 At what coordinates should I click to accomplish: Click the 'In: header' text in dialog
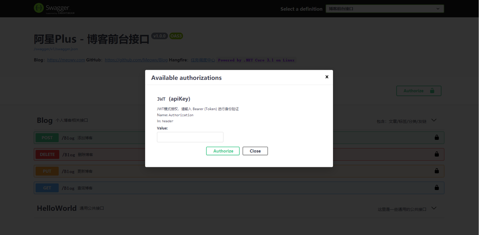pos(165,121)
